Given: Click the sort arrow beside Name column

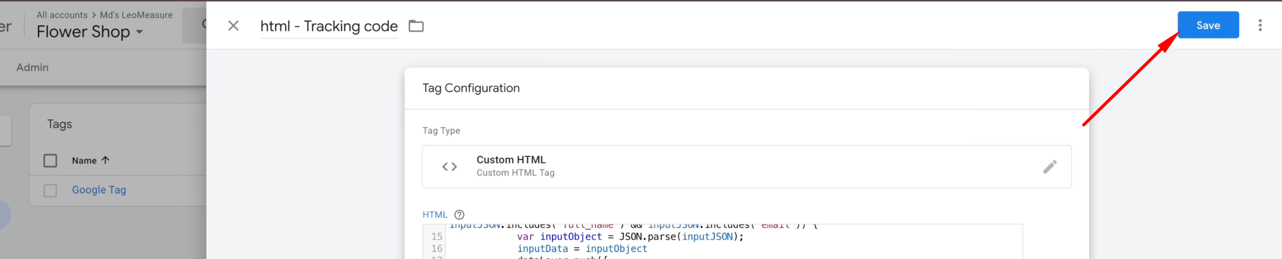Looking at the screenshot, I should coord(105,160).
